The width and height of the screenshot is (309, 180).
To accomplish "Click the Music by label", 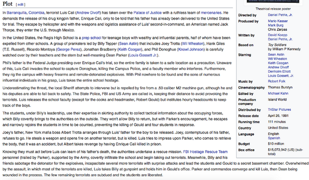I will click(x=245, y=81).
